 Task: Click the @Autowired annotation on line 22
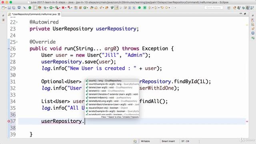click(x=44, y=22)
